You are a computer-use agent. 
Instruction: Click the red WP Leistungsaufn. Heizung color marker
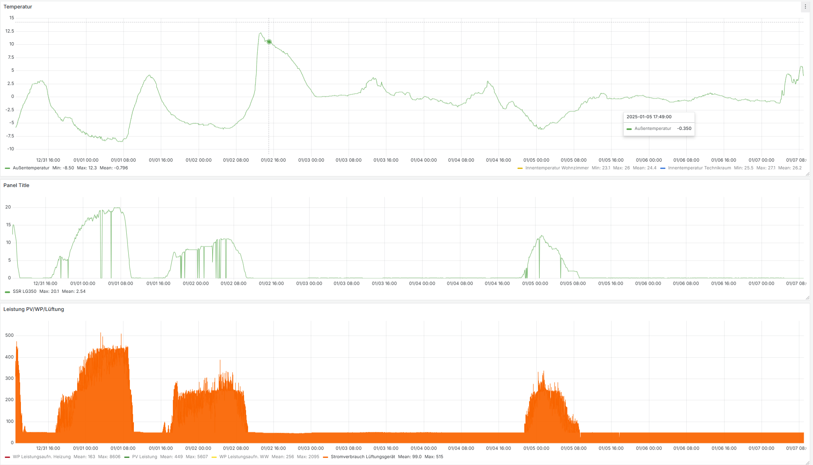point(7,457)
